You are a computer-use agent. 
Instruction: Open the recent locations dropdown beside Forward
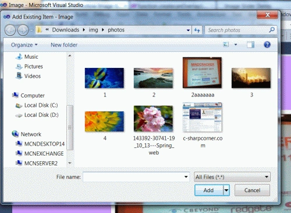[31, 30]
